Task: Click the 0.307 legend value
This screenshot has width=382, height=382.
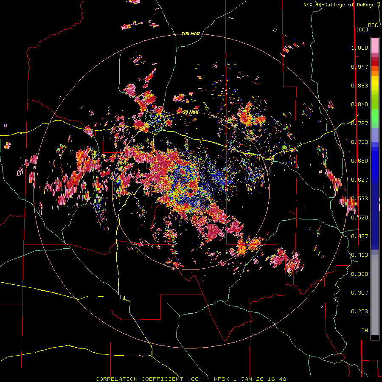Action: pos(360,293)
